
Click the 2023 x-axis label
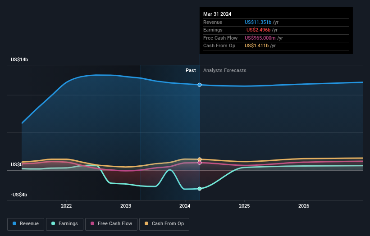126,206
